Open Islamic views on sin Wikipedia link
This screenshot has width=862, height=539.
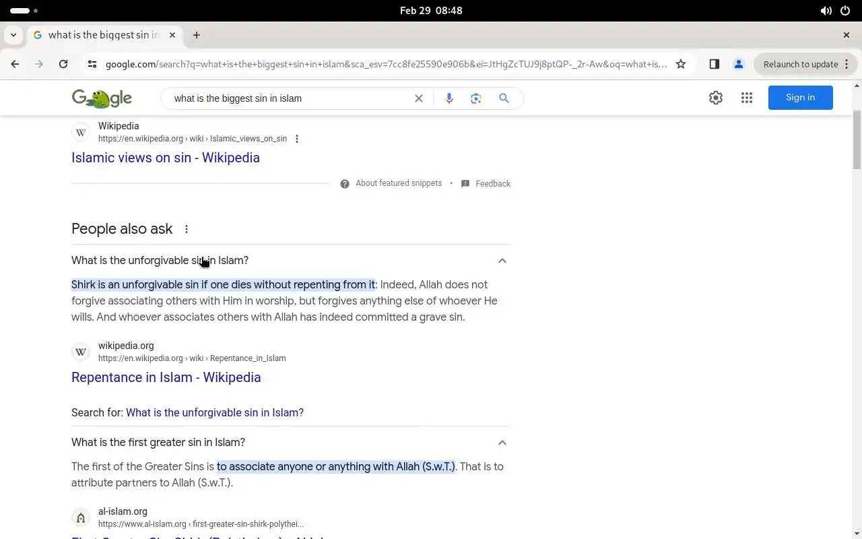pyautogui.click(x=166, y=158)
